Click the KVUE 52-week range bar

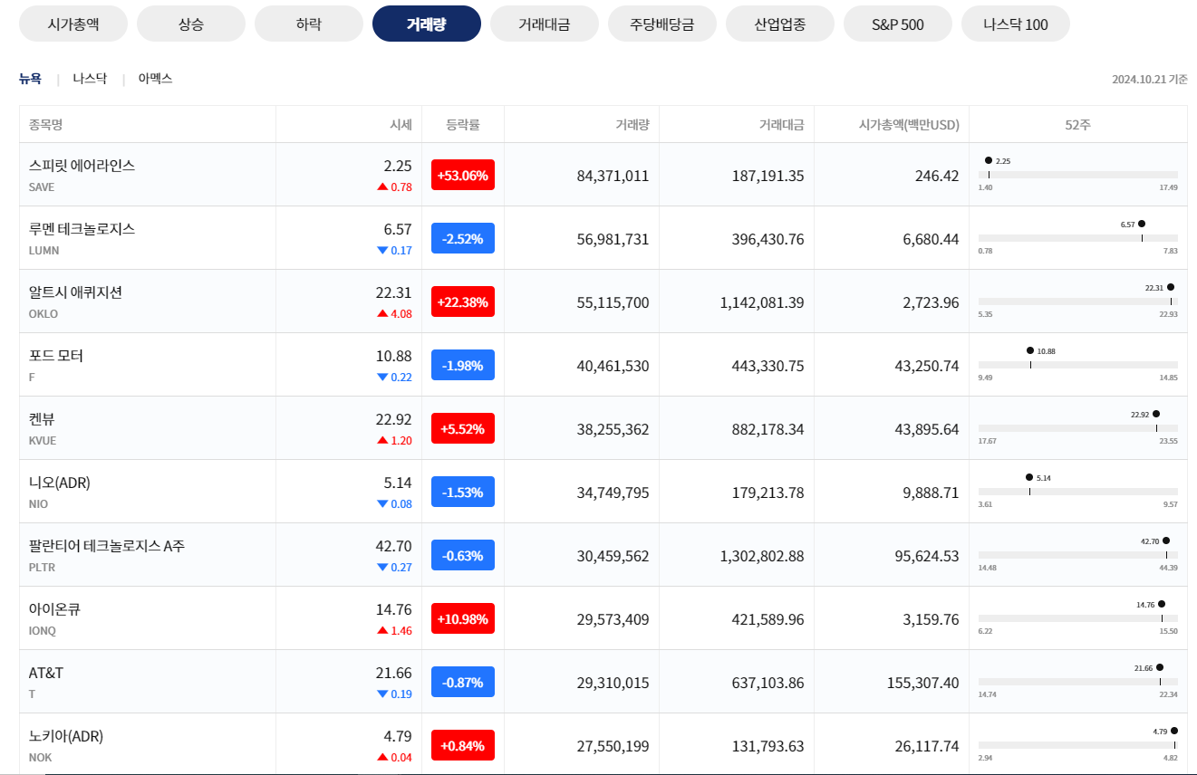coord(1078,428)
